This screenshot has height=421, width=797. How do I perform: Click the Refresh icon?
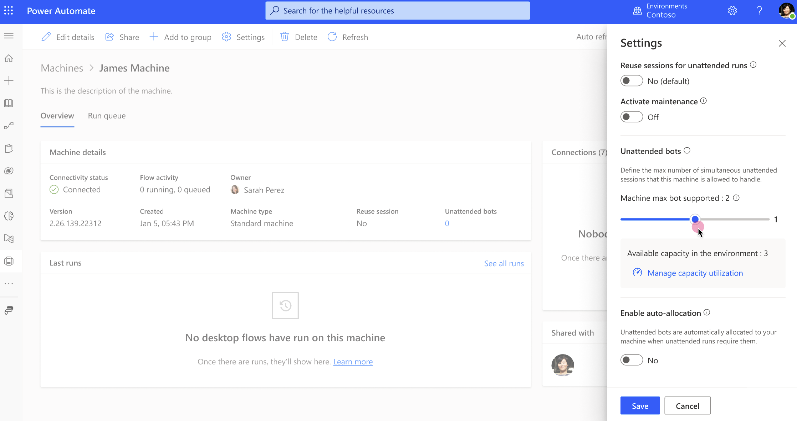click(333, 37)
